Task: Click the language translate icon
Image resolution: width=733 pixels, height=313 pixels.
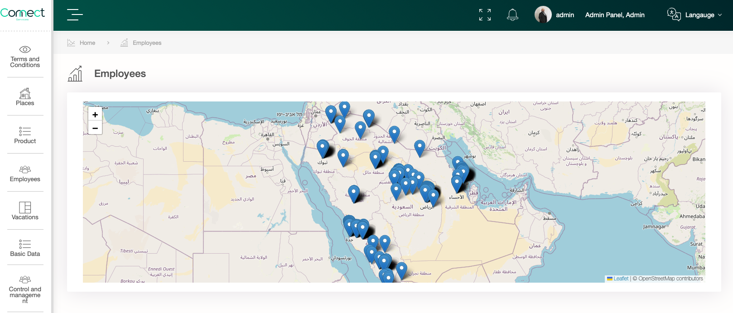Action: (x=674, y=14)
